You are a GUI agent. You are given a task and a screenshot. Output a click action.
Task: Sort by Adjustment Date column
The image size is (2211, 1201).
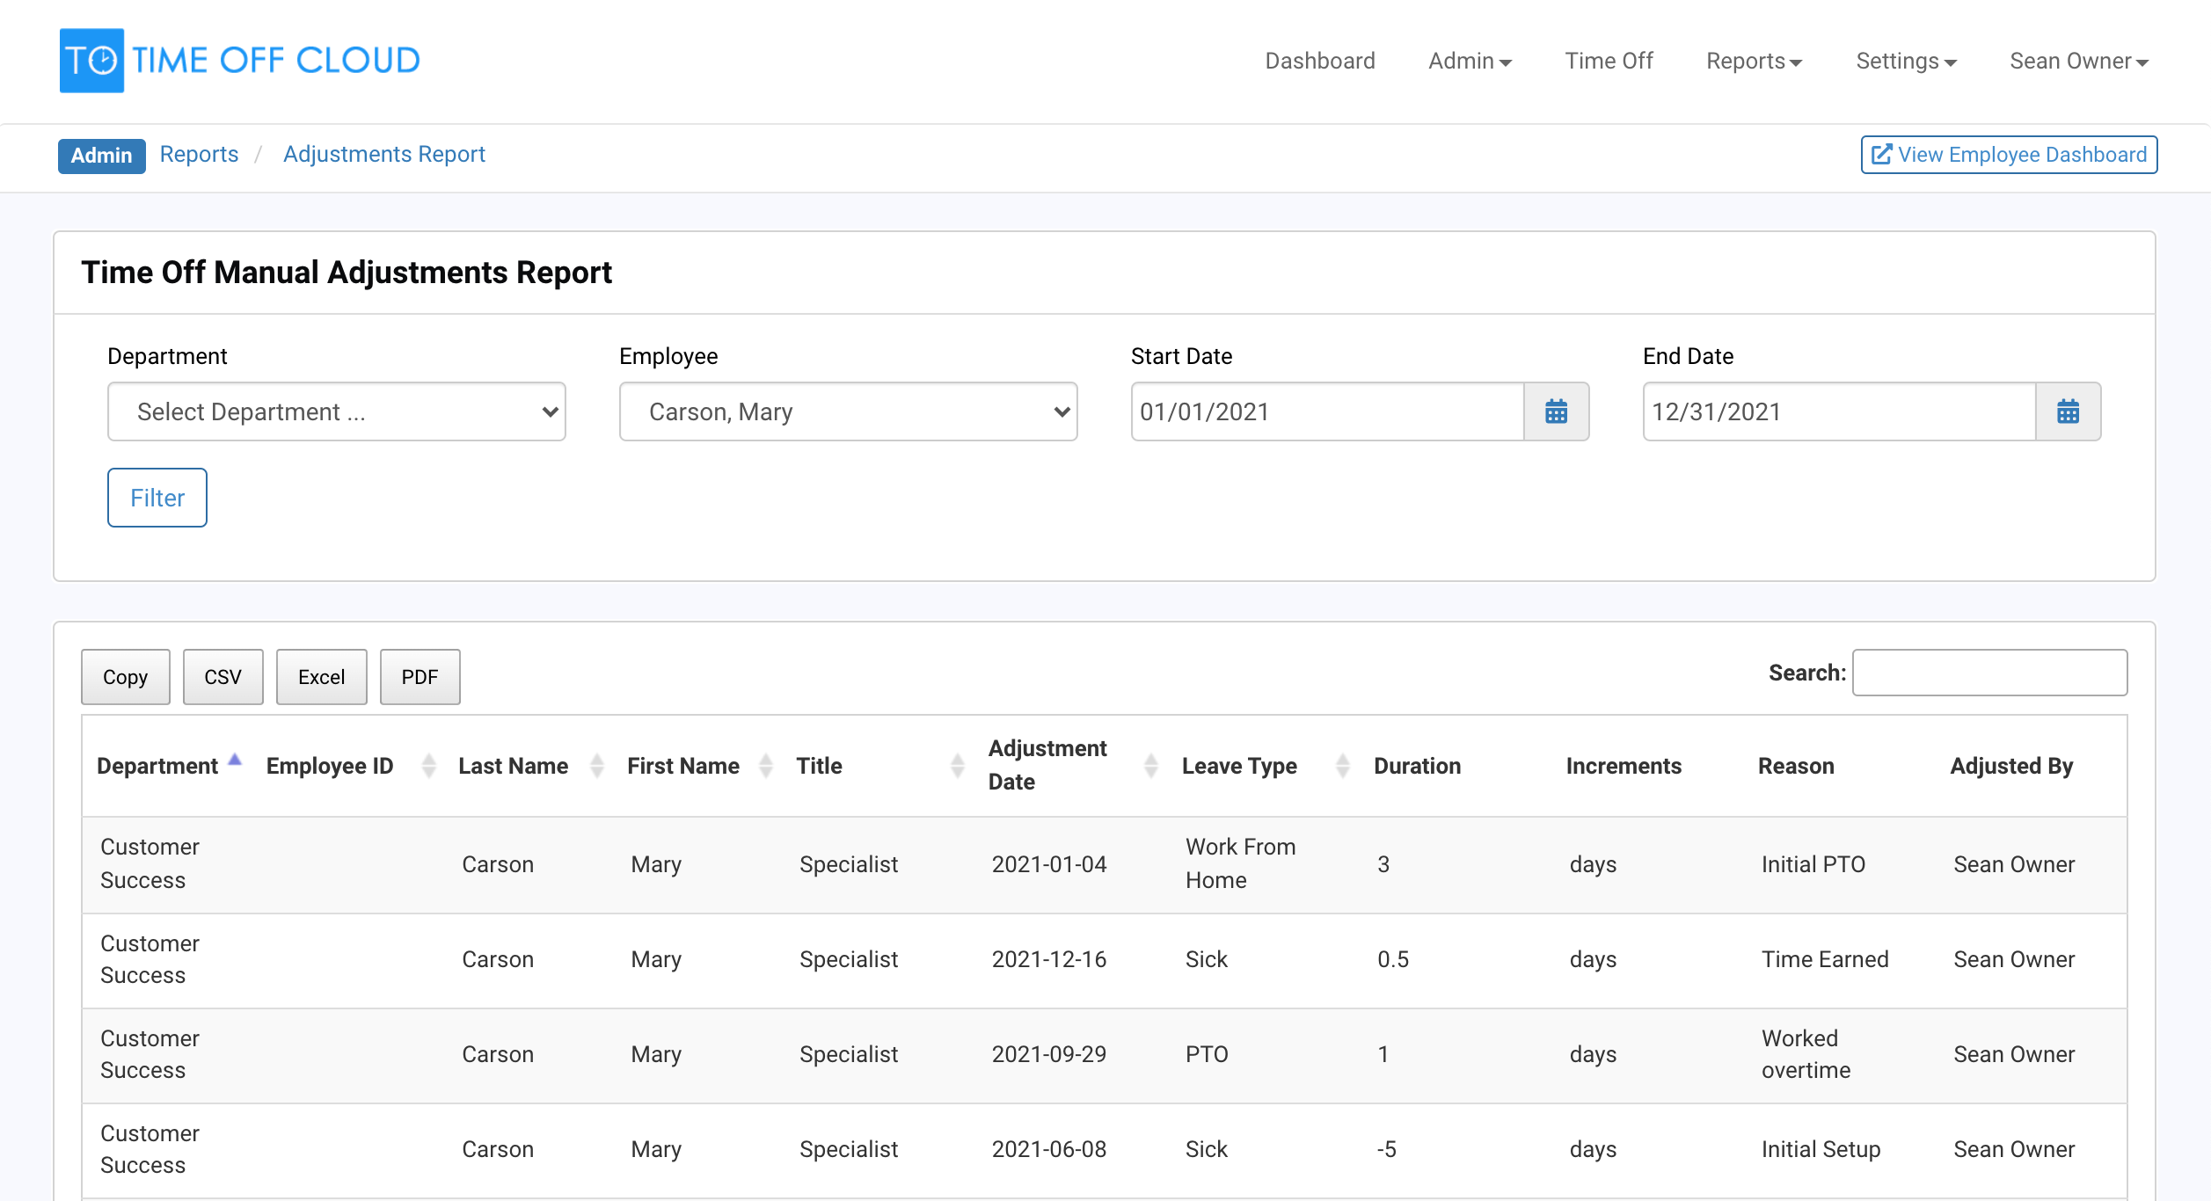pyautogui.click(x=1071, y=766)
